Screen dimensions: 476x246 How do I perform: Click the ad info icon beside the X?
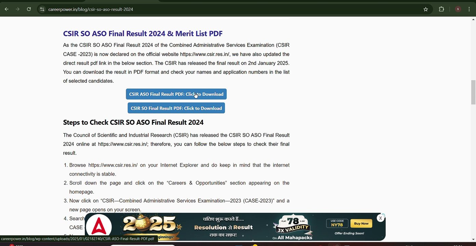click(x=383, y=215)
